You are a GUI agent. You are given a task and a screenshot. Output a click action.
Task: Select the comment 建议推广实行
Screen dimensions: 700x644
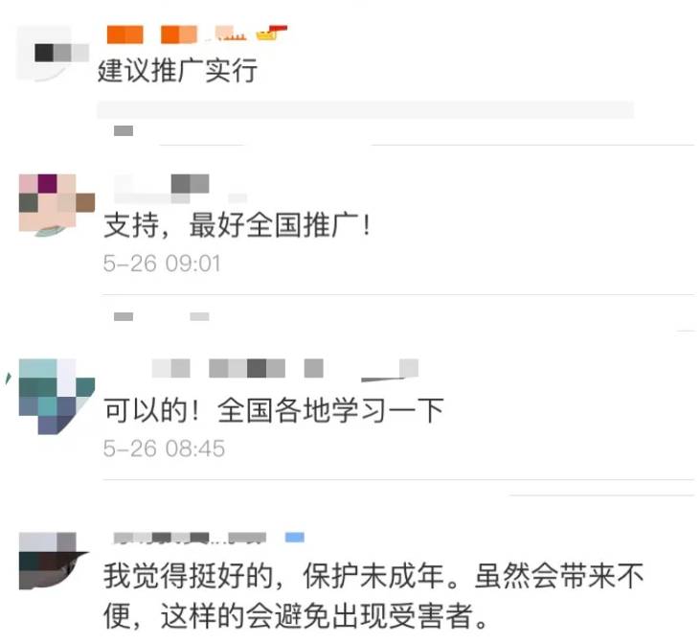[x=178, y=71]
